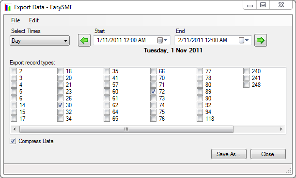Click the Save As... button
296x178 pixels.
(229, 154)
